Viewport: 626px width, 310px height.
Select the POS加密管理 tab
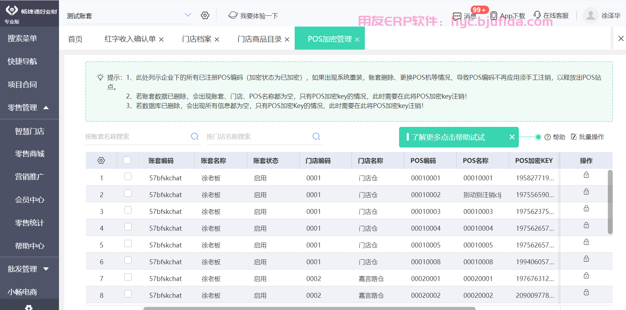point(330,39)
